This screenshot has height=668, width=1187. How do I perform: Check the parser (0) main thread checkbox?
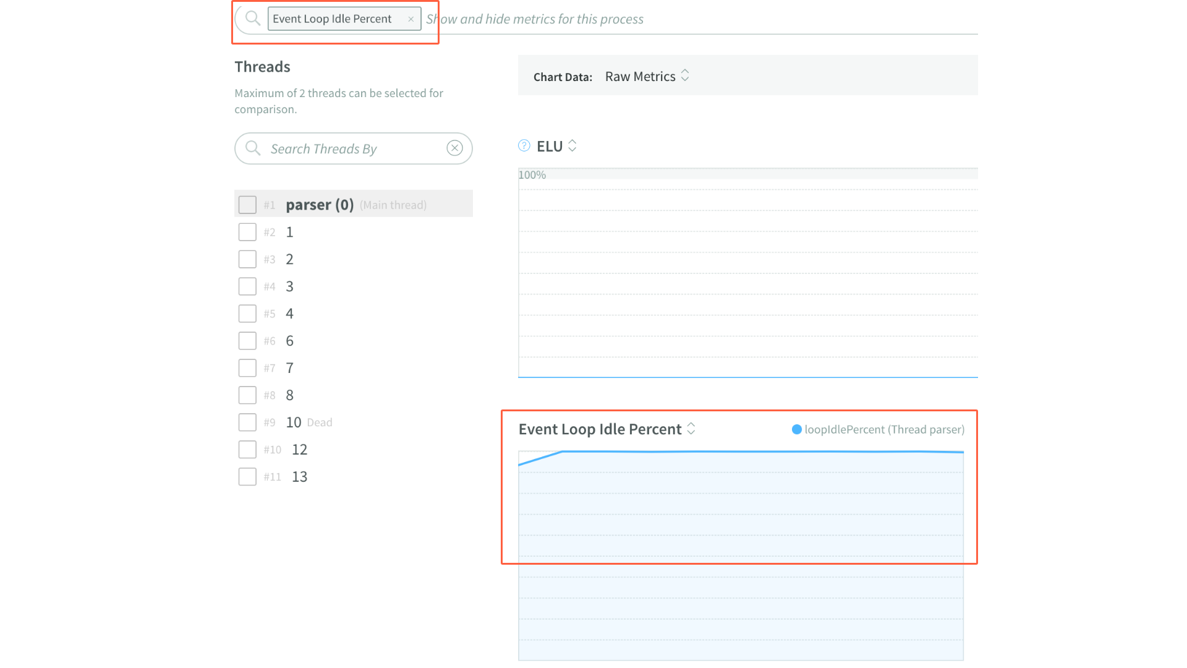click(247, 205)
